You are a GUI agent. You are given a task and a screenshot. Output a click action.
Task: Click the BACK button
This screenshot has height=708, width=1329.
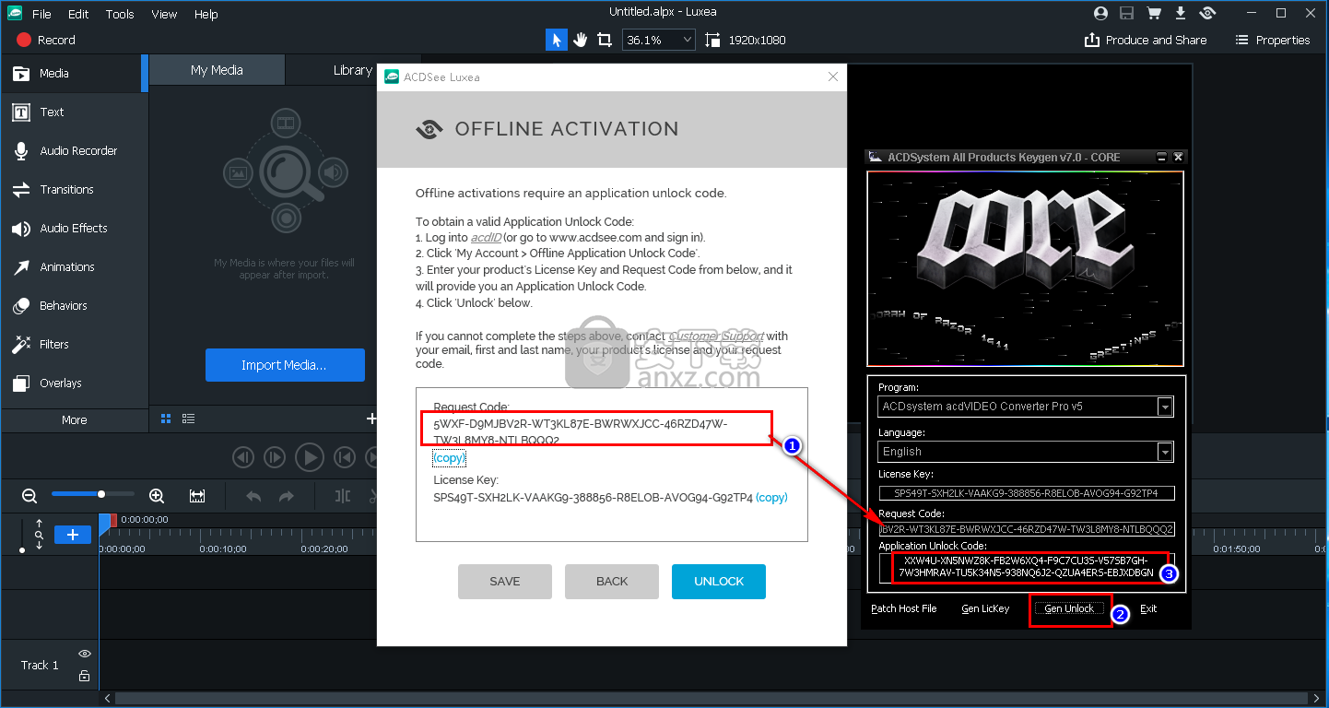coord(612,582)
